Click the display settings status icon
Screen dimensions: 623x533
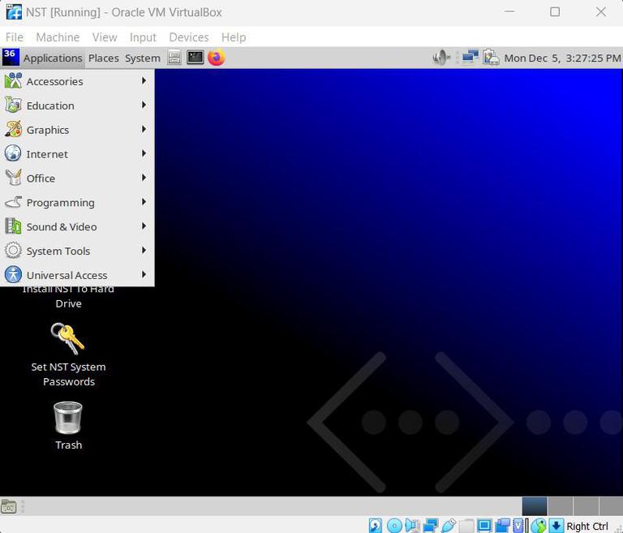point(484,526)
